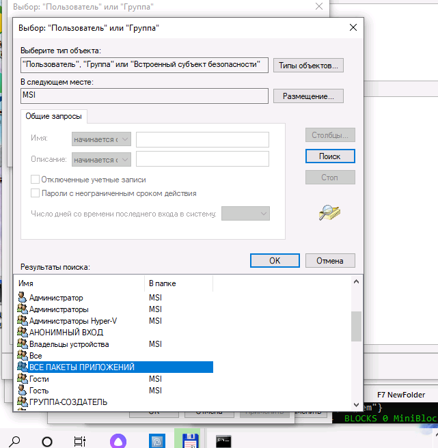Open Windows taskbar search magnifier
The width and height of the screenshot is (438, 448).
tap(14, 441)
